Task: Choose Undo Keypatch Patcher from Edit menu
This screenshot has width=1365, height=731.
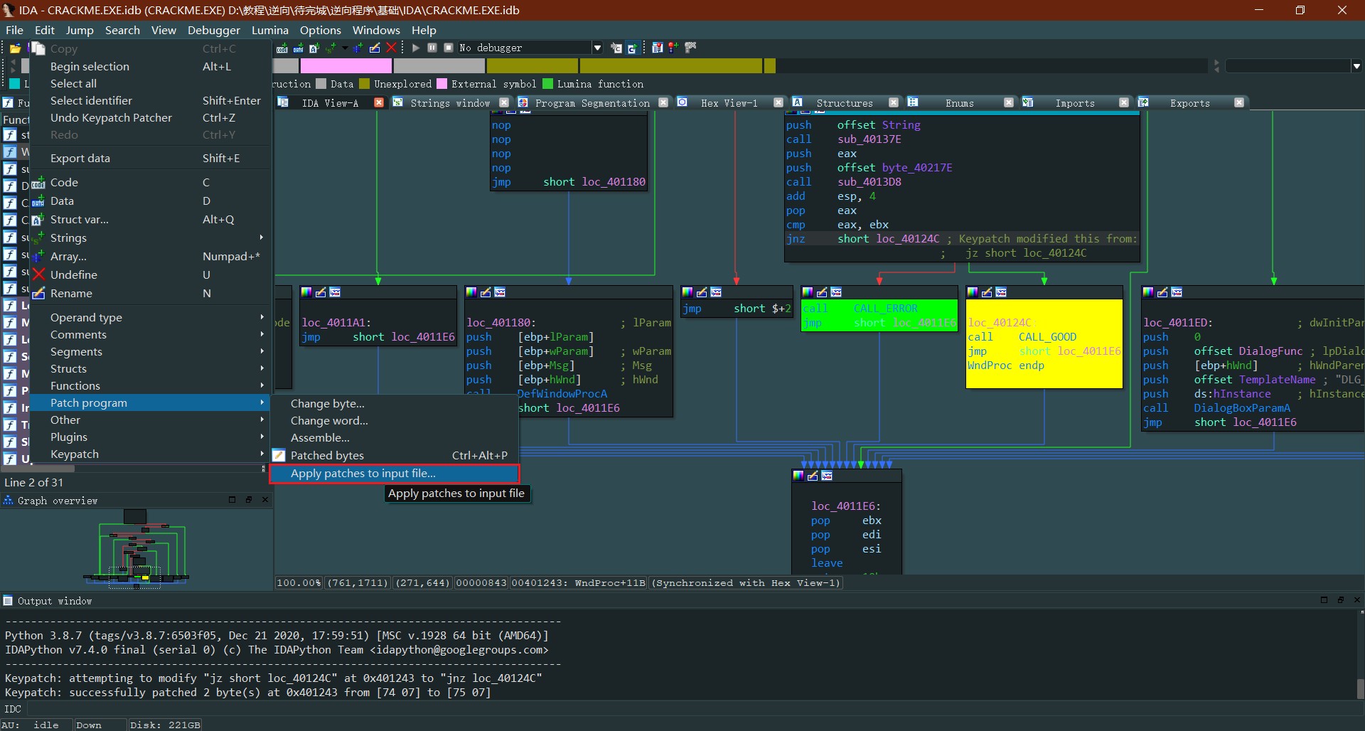Action: 111,117
